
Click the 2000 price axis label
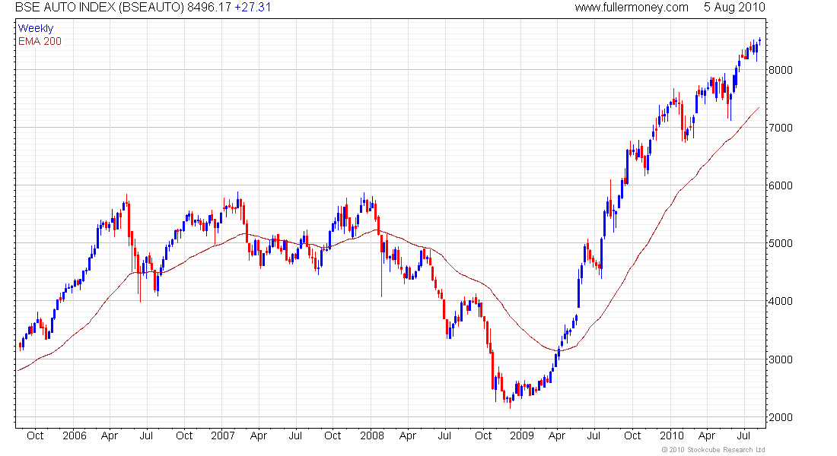click(x=781, y=417)
